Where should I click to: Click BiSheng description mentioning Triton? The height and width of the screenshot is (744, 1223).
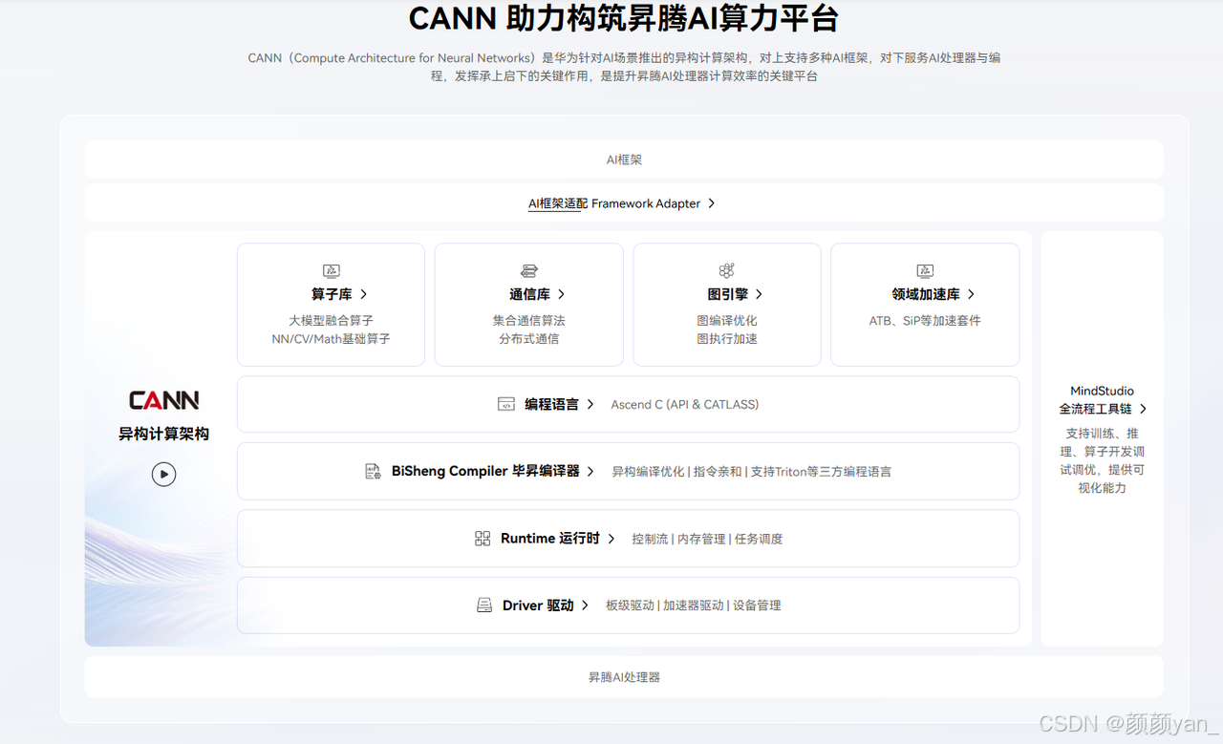[752, 472]
